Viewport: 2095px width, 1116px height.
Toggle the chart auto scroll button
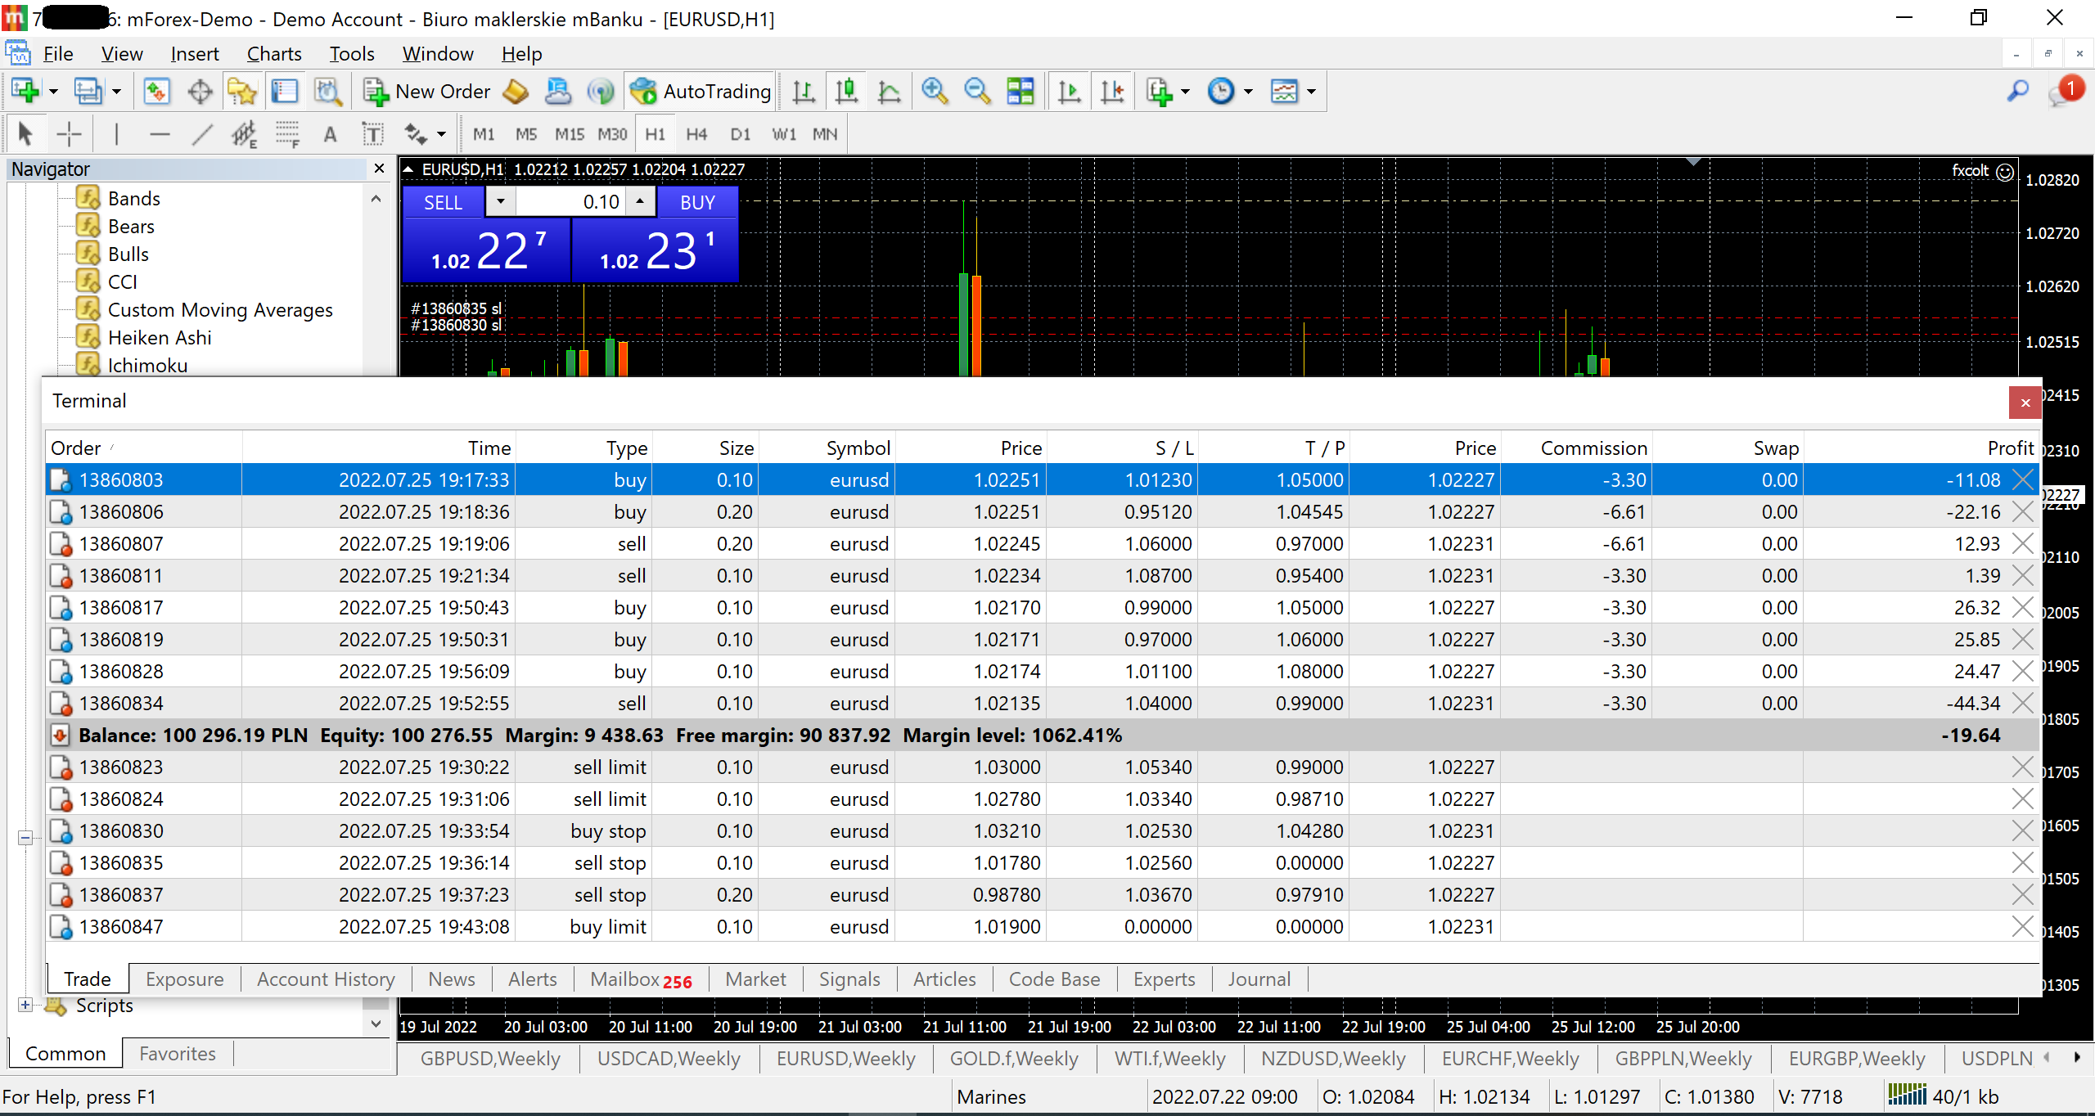point(1069,92)
